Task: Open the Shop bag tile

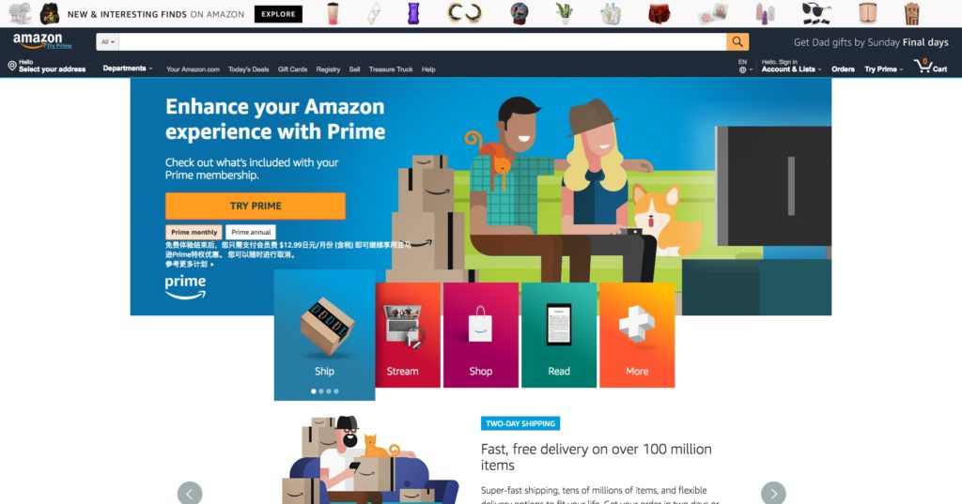Action: (480, 335)
